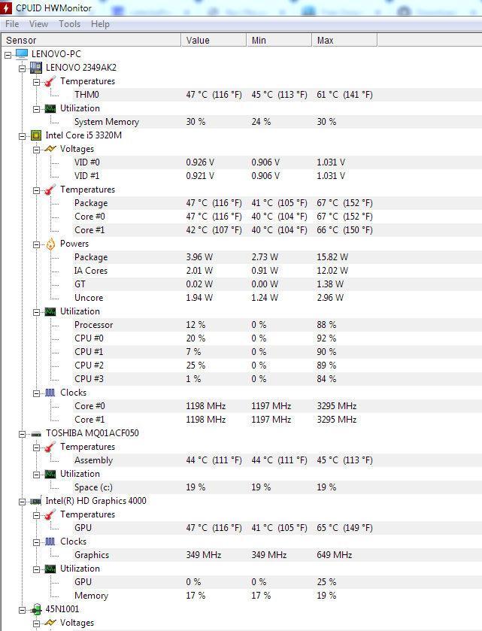Click the TOSHIBA MQ01ACF050 hard drive icon

tap(35, 433)
